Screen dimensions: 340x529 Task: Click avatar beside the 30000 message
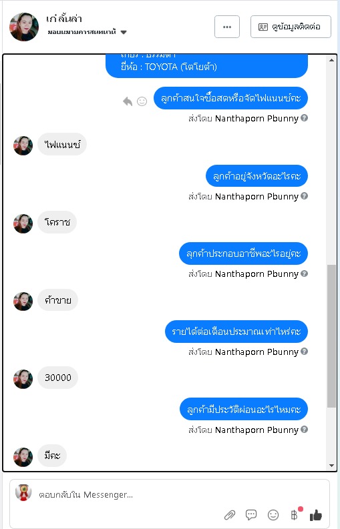(23, 379)
